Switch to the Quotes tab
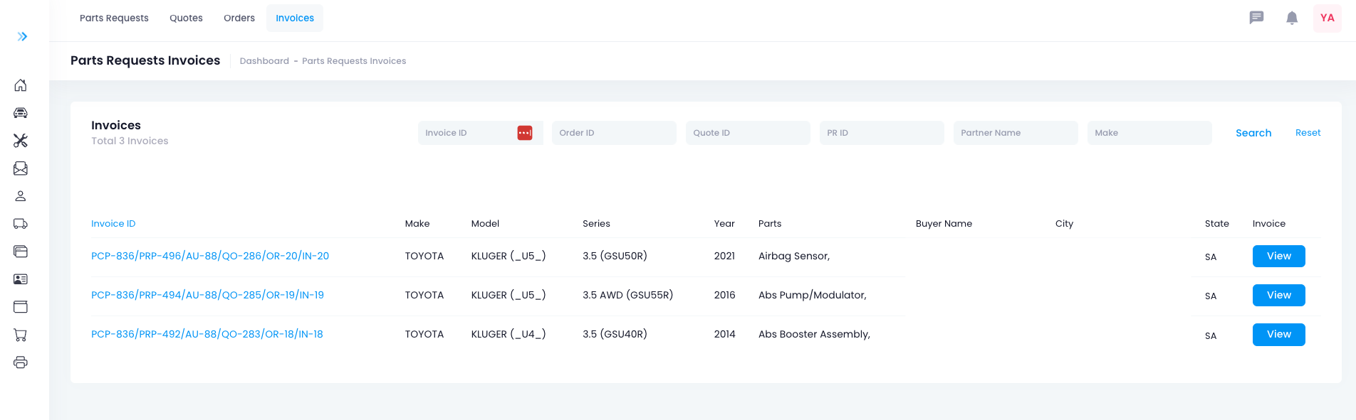Viewport: 1356px width, 420px height. pos(186,18)
